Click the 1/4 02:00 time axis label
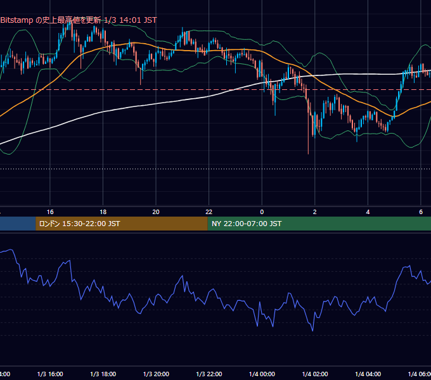The width and height of the screenshot is (431, 380). 315,374
